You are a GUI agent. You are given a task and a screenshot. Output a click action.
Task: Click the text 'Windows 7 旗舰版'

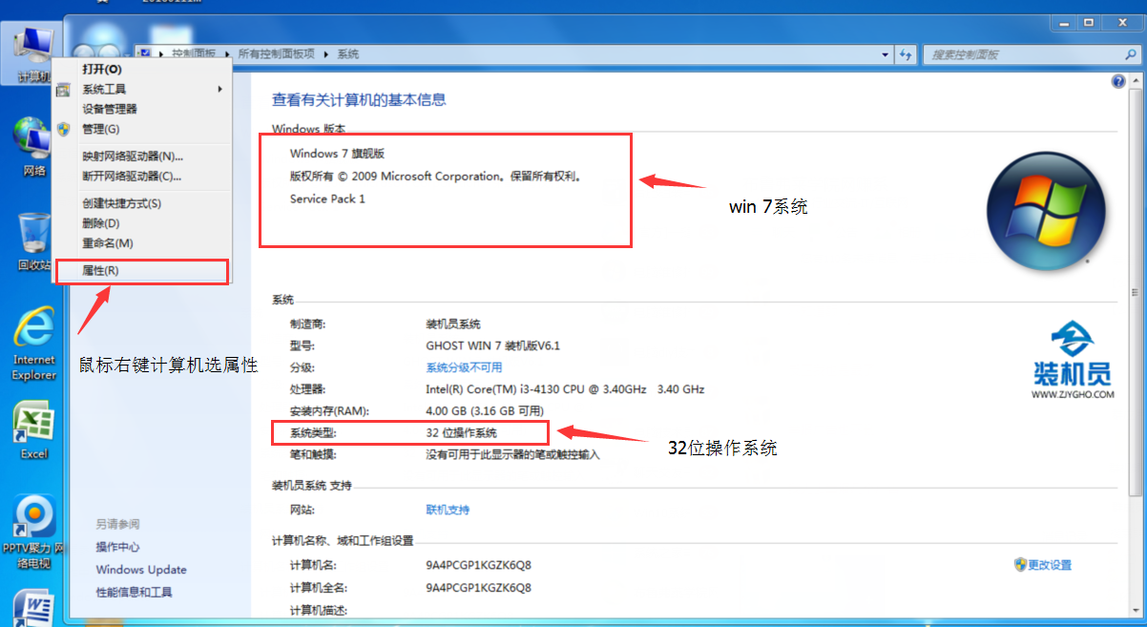[x=337, y=154]
